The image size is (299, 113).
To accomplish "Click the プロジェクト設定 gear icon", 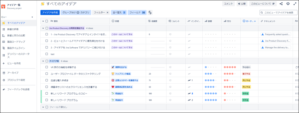I will [4, 80].
